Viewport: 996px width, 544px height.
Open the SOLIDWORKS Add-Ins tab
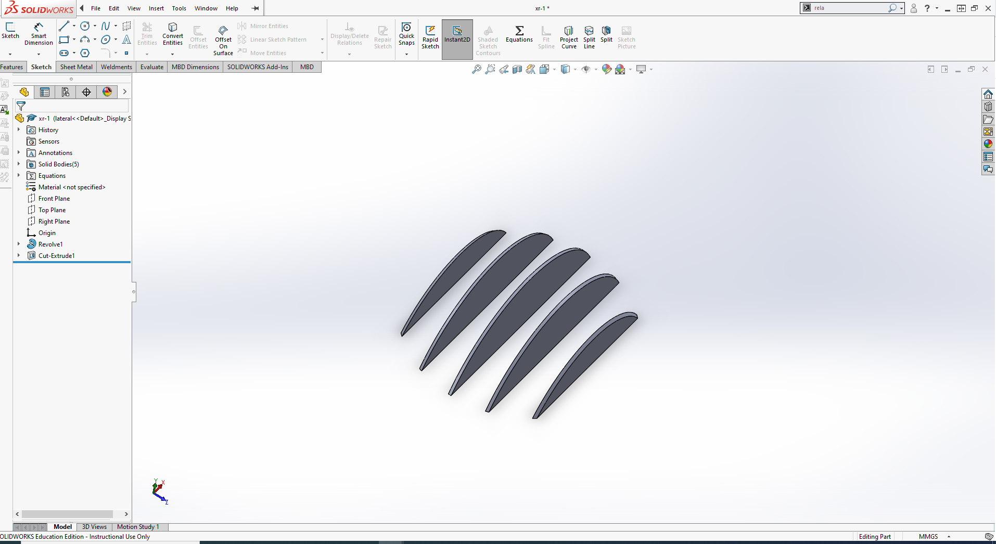pyautogui.click(x=258, y=67)
